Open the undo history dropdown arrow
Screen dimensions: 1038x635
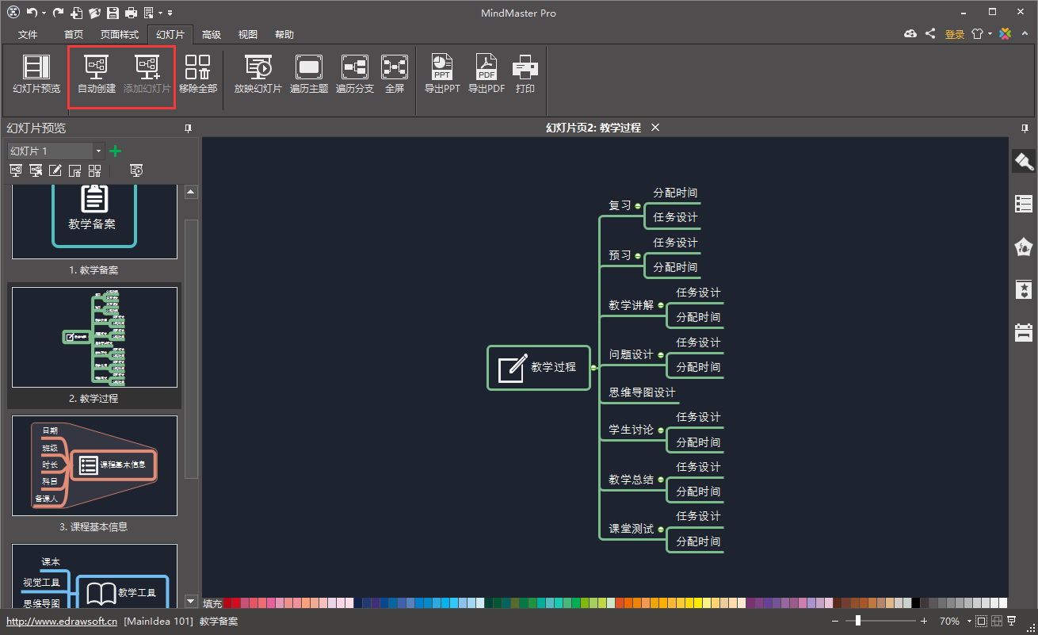coord(44,13)
